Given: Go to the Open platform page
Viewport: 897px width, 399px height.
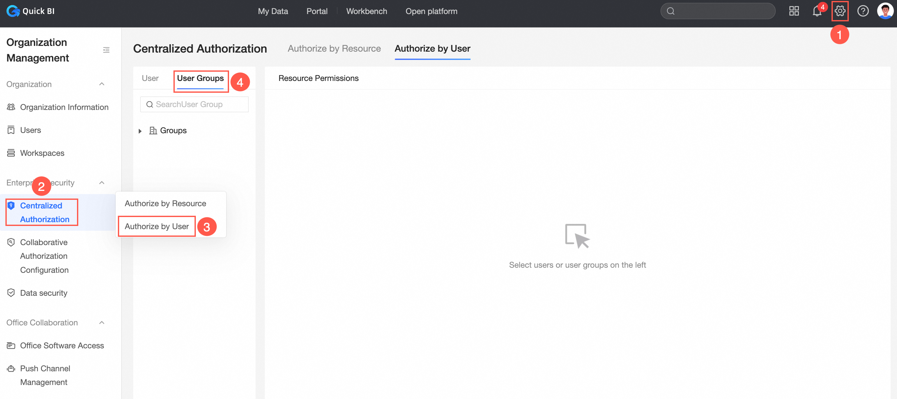Looking at the screenshot, I should [431, 11].
